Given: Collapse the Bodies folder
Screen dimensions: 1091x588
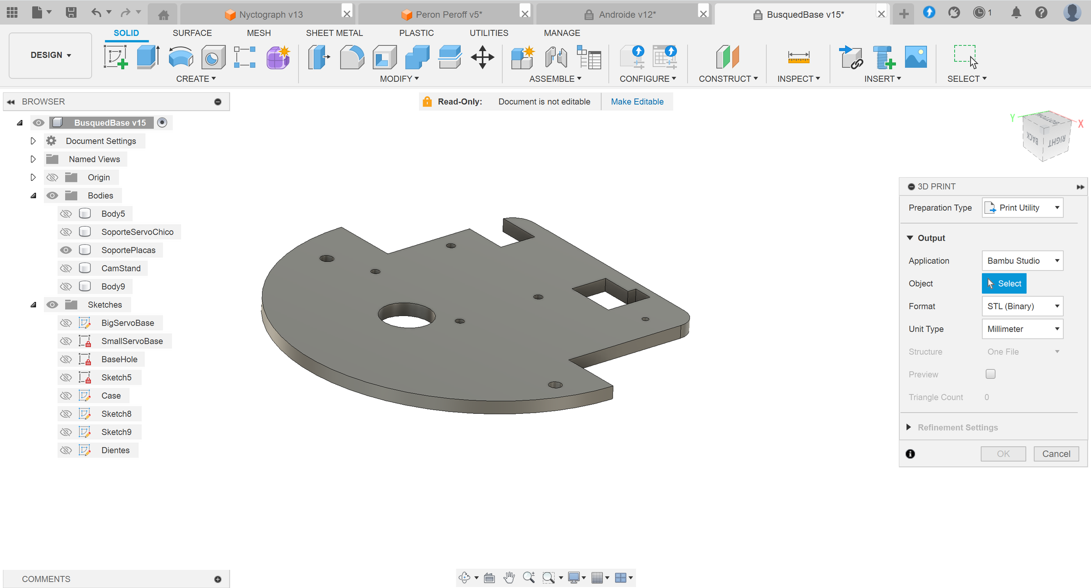Looking at the screenshot, I should click(33, 196).
